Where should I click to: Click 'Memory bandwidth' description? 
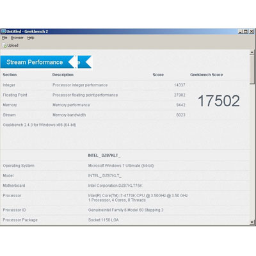pyautogui.click(x=69, y=115)
